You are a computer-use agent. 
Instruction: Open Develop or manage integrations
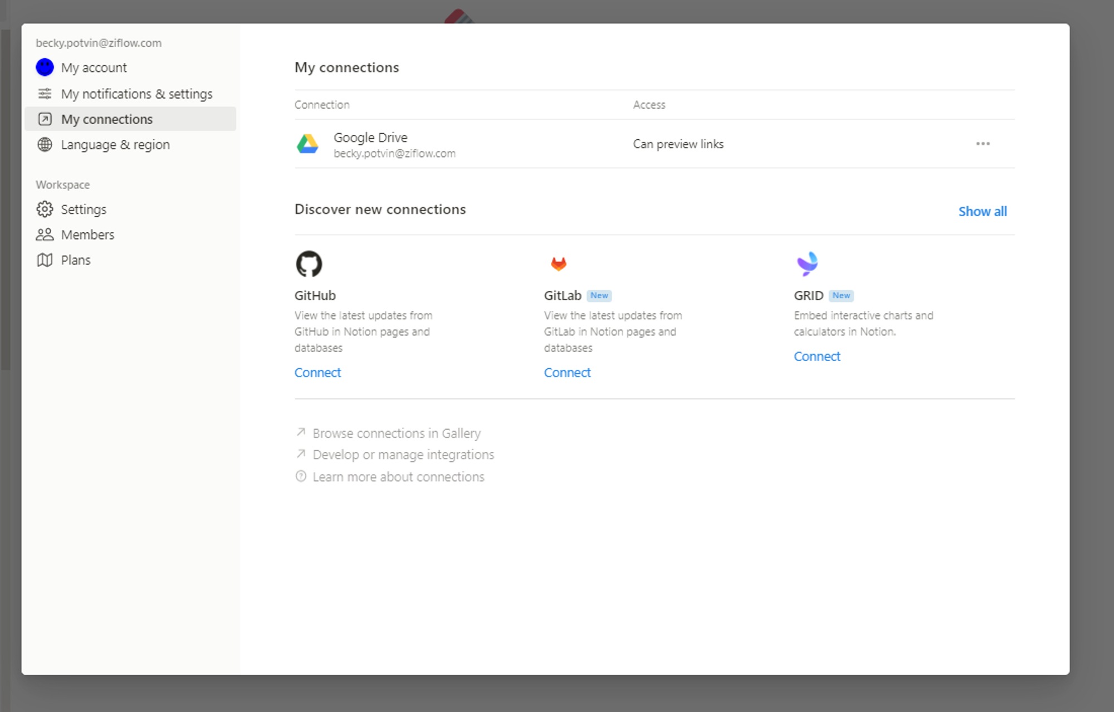tap(403, 455)
